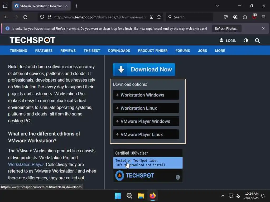
Task: Open Firefox hamburger application menu
Action: point(264,17)
